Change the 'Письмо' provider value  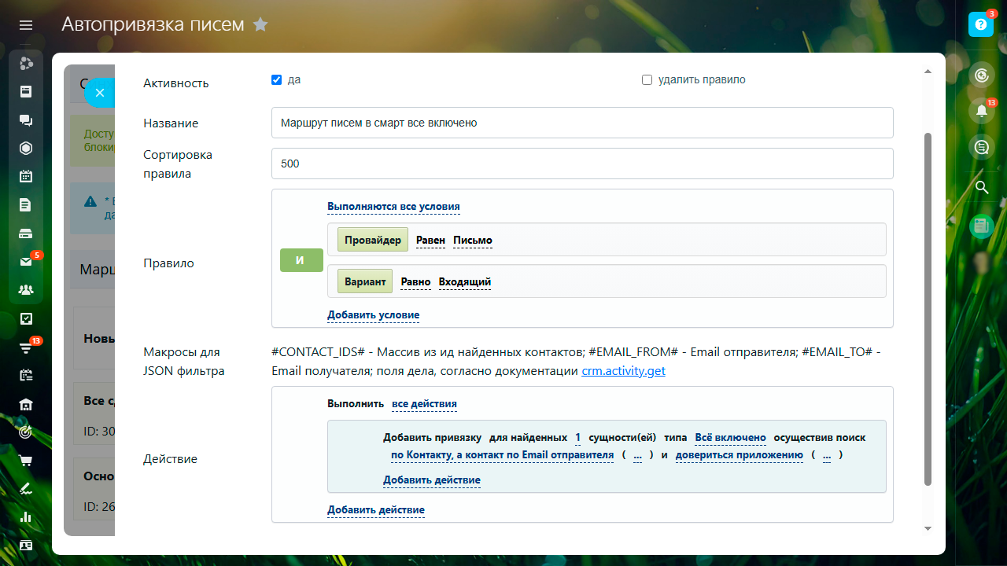[472, 241]
